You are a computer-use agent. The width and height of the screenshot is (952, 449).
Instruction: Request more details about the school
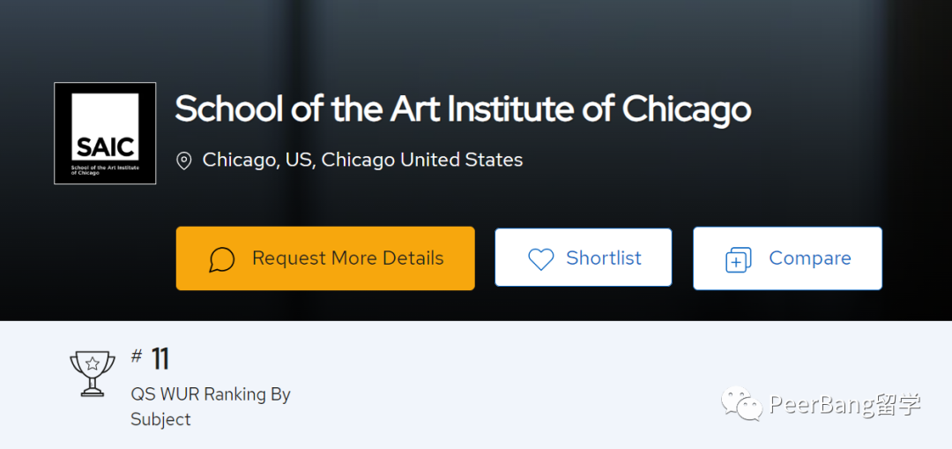325,258
